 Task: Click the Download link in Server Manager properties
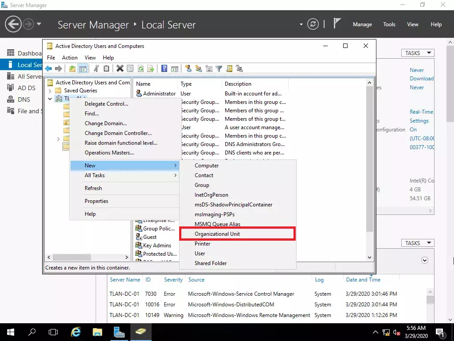pyautogui.click(x=422, y=79)
